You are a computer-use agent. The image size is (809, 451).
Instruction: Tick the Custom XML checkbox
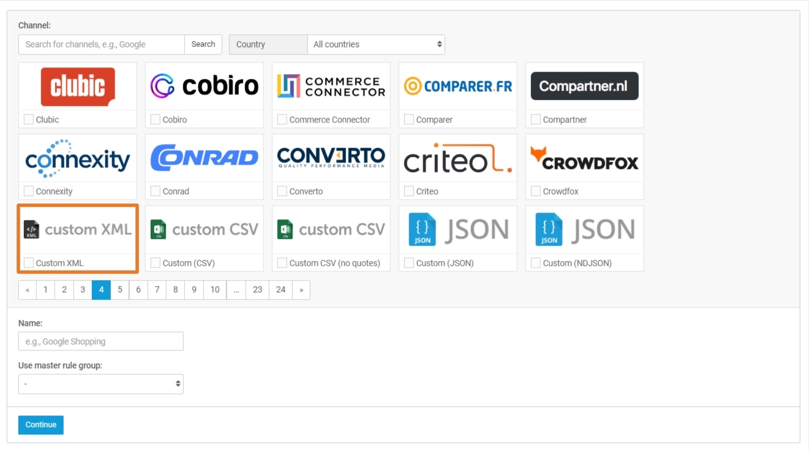tap(29, 263)
